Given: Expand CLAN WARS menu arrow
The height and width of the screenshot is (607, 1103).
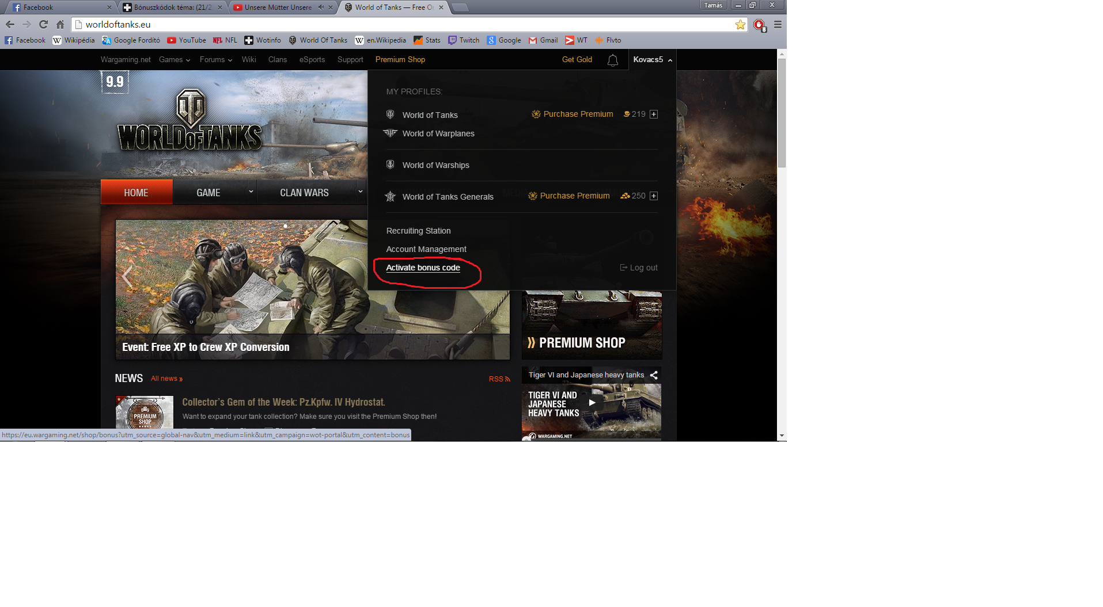Looking at the screenshot, I should pos(360,192).
